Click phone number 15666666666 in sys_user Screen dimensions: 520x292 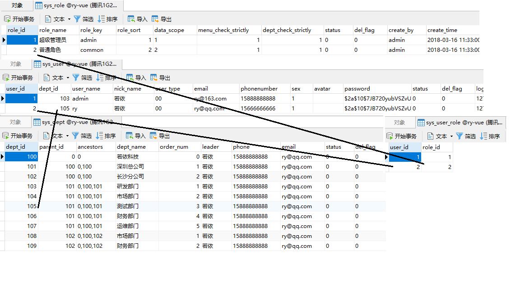tap(265, 109)
